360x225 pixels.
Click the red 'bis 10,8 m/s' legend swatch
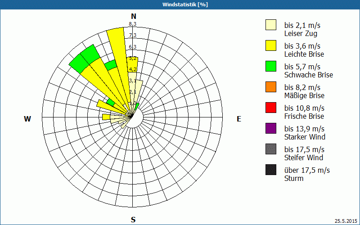[x=271, y=108]
